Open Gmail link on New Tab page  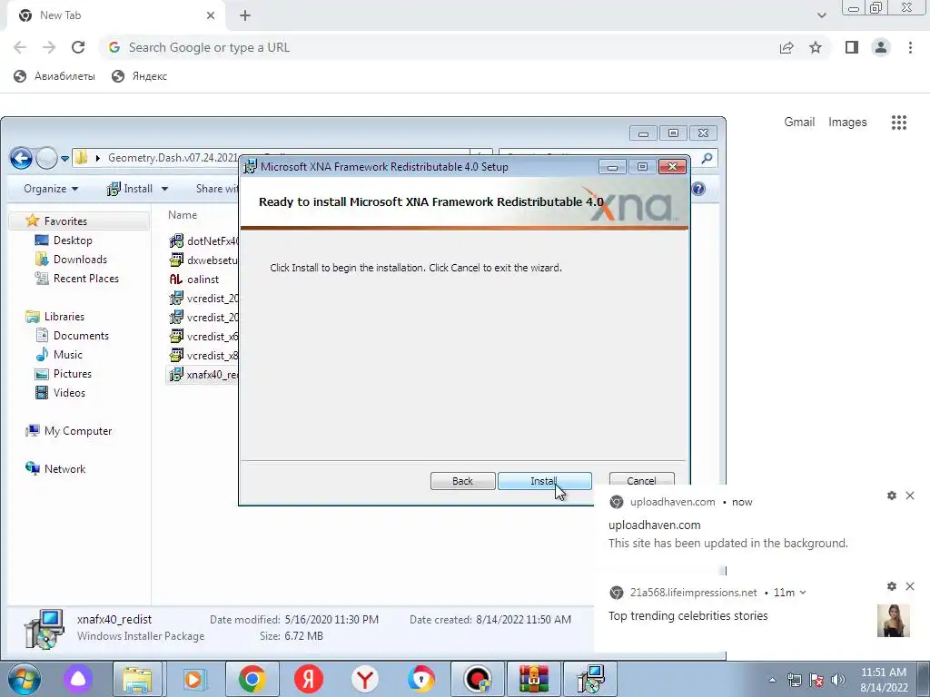(799, 123)
